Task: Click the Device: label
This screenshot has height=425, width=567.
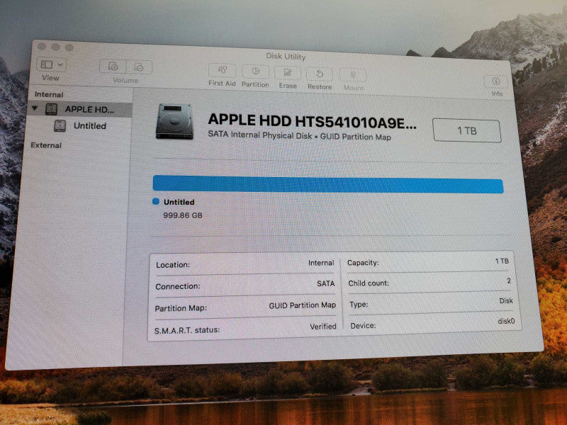Action: pos(363,326)
